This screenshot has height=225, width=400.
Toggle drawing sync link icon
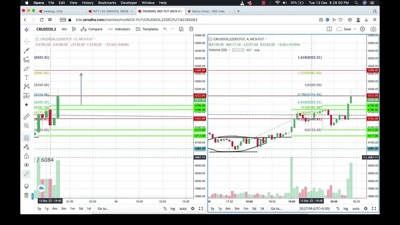pyautogui.click(x=27, y=174)
